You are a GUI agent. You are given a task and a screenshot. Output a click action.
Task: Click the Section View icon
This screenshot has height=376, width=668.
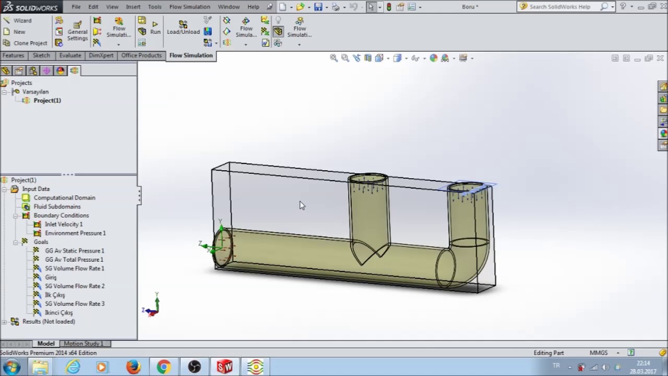368,58
